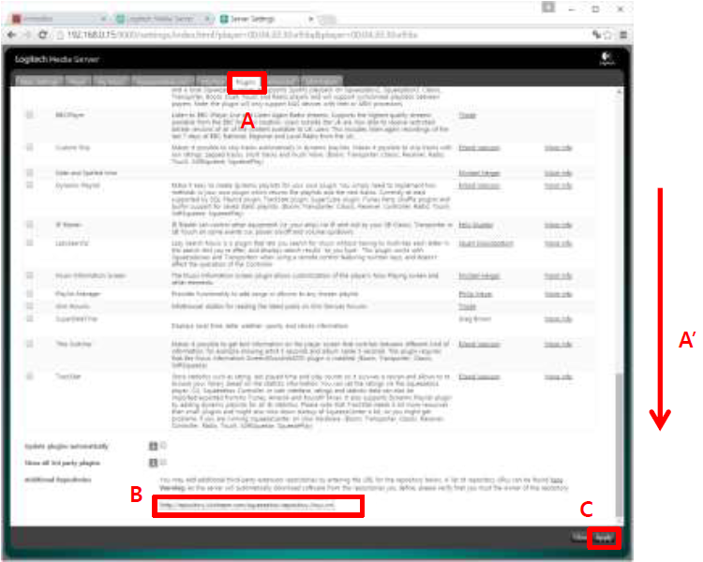Image resolution: width=703 pixels, height=562 pixels.
Task: Switch to the Plugins settings tab
Action: point(247,81)
